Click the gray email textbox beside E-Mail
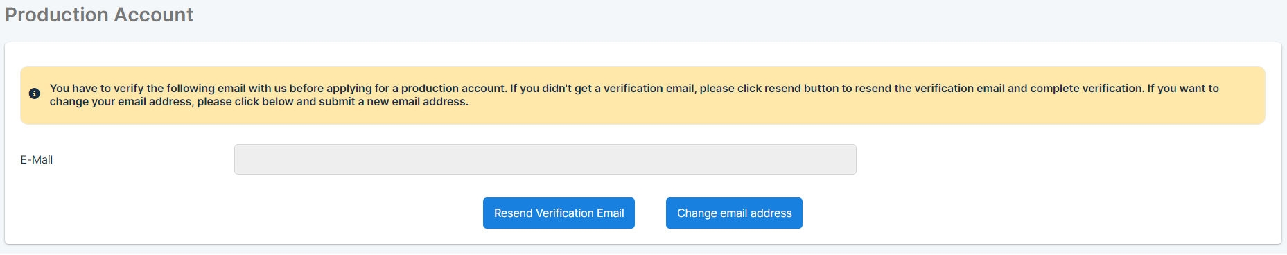The width and height of the screenshot is (1287, 255). (545, 159)
